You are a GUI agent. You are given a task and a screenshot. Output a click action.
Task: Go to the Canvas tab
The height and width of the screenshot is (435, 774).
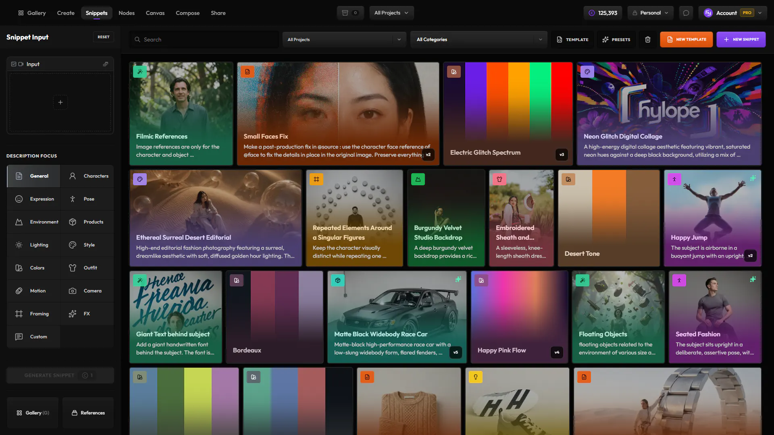coord(155,13)
